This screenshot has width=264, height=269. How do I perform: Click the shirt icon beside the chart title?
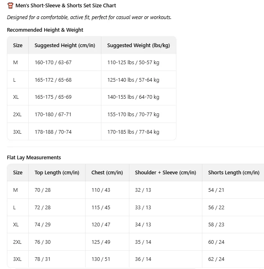coord(10,6)
